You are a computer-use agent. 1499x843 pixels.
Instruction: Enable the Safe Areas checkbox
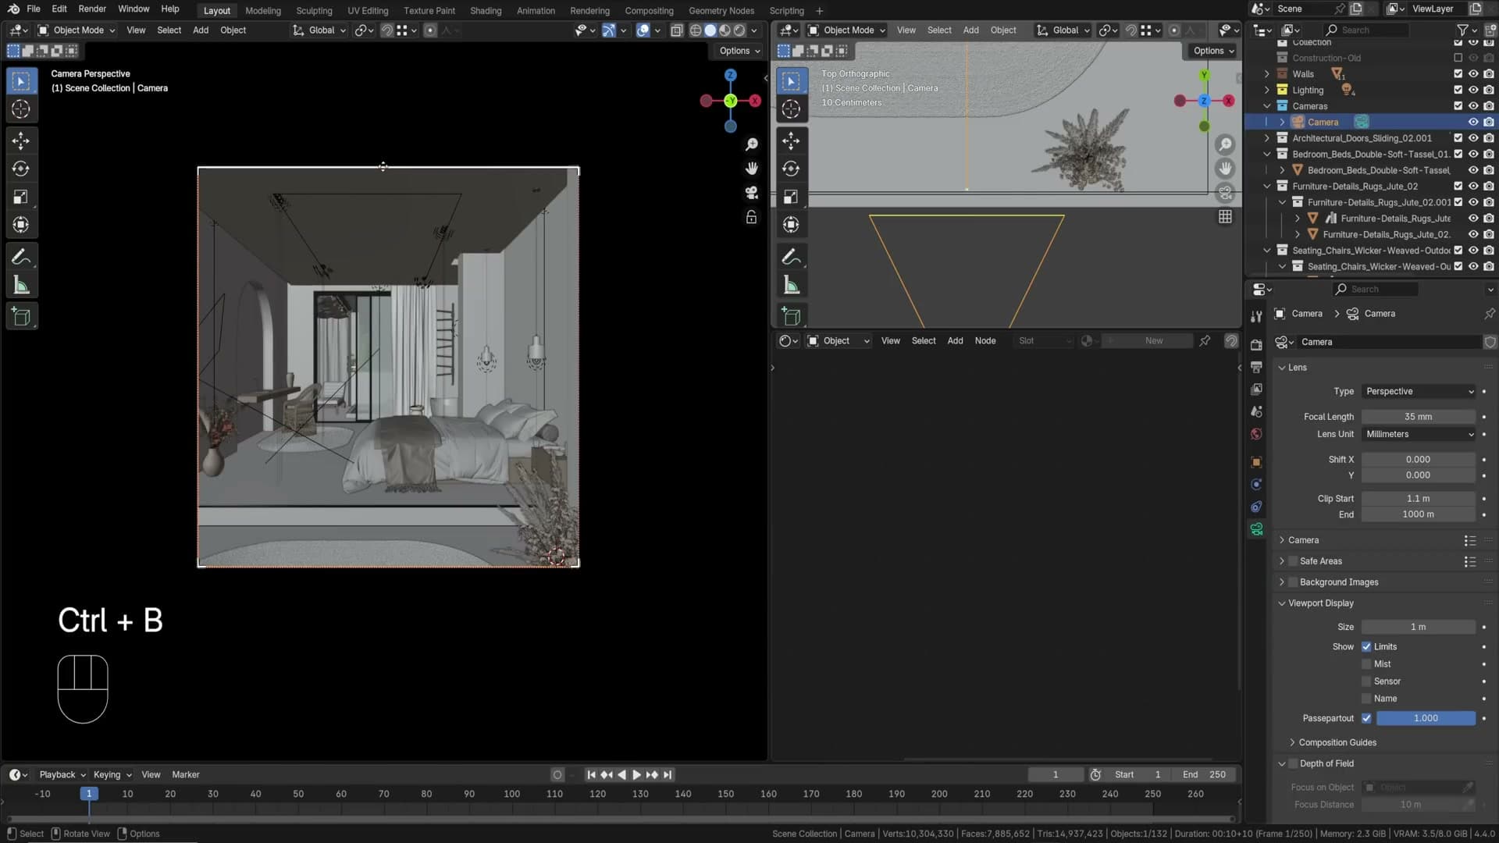coord(1293,561)
